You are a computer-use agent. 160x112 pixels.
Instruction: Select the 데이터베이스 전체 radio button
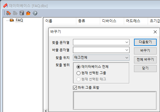coord(78,67)
